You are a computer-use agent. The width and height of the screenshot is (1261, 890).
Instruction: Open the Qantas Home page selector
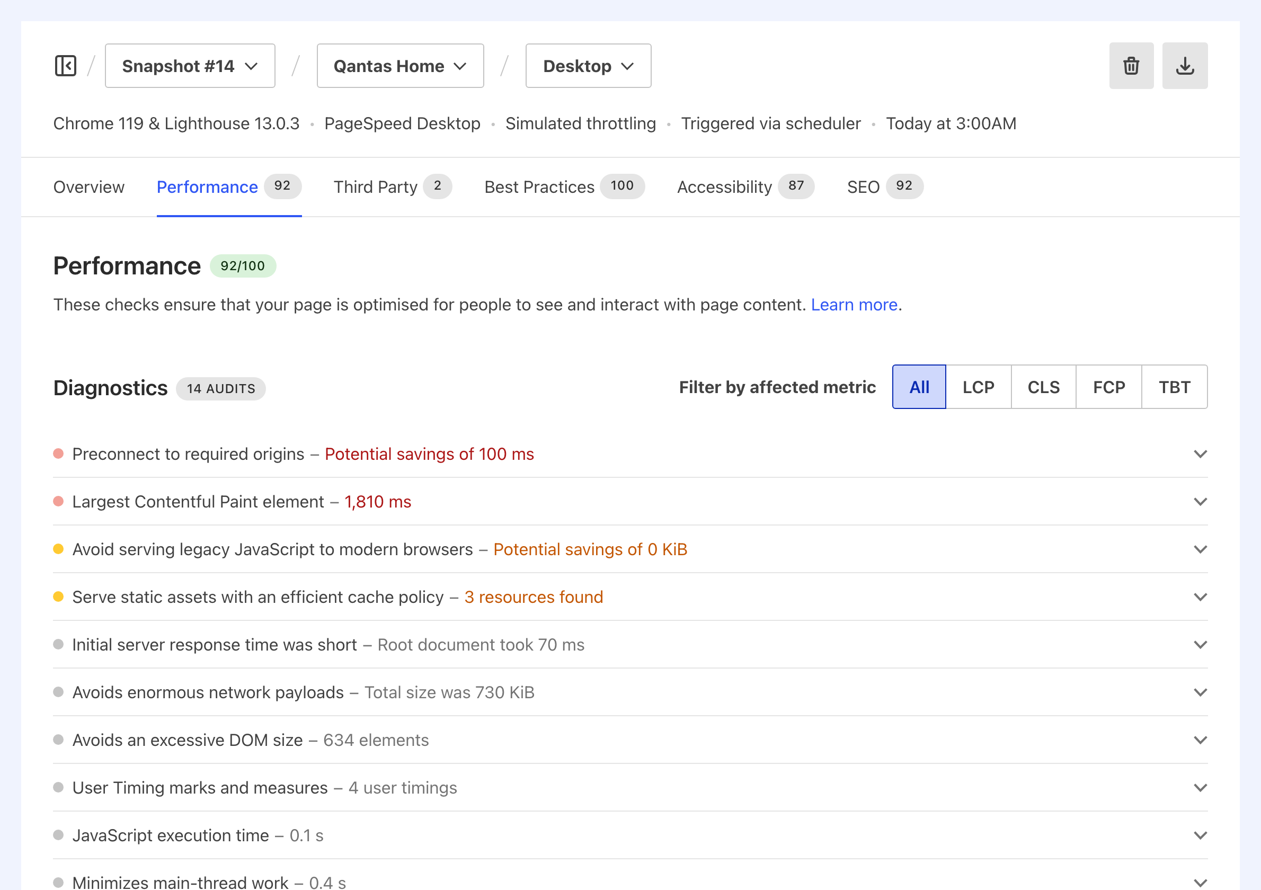pos(401,65)
